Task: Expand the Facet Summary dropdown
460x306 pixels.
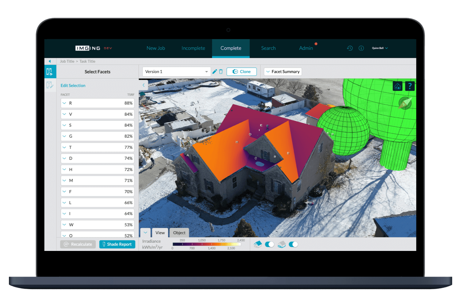Action: [x=282, y=71]
